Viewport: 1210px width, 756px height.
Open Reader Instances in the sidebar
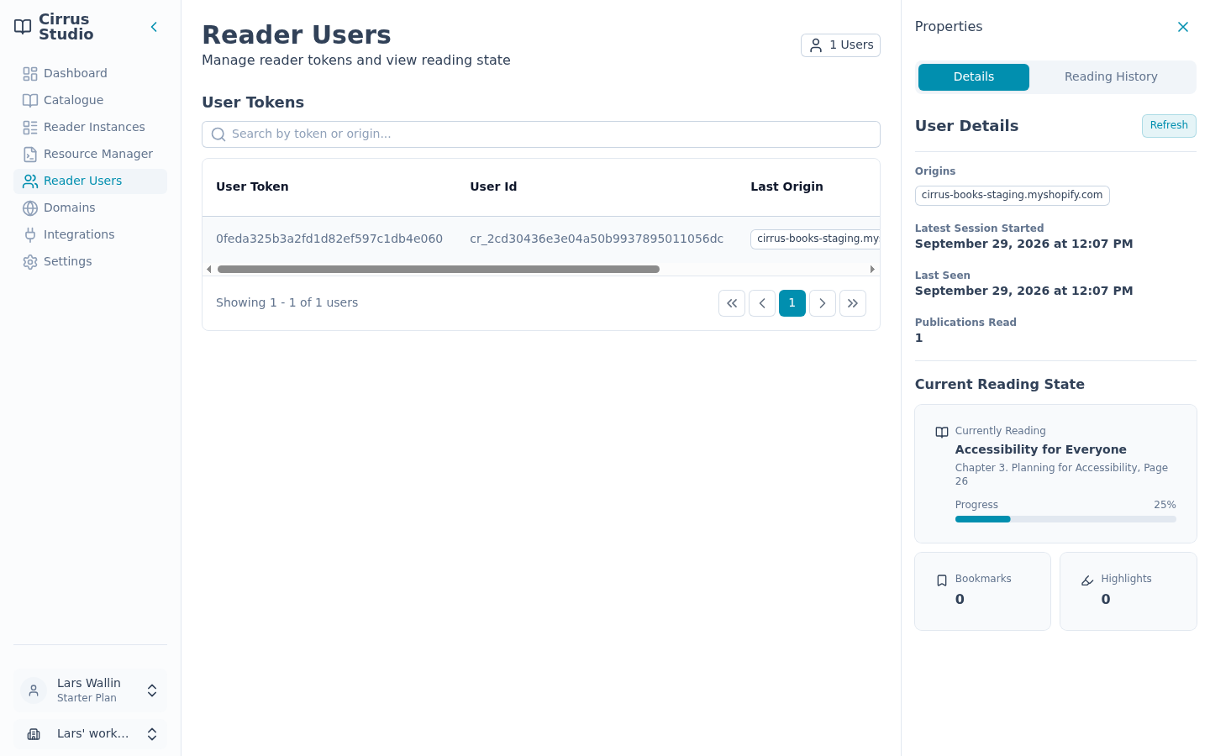click(90, 127)
